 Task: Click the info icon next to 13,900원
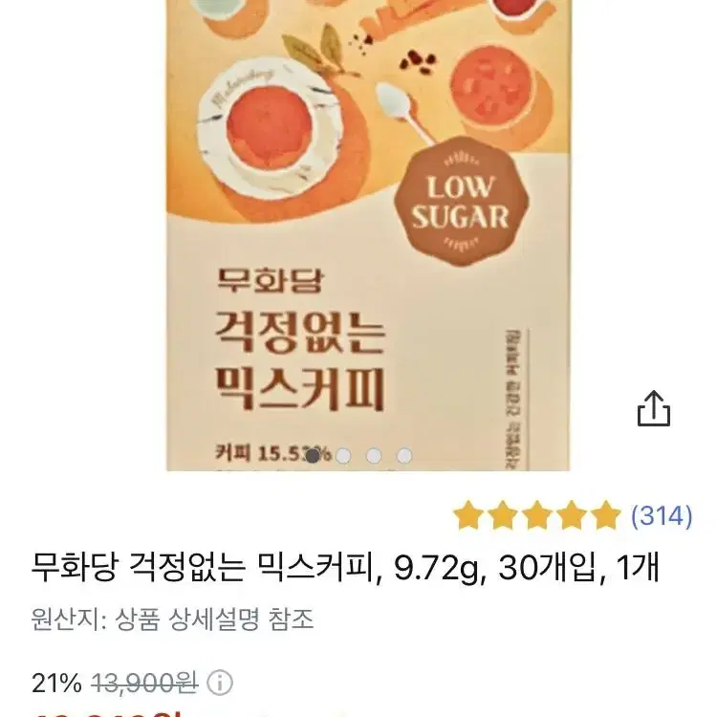coord(220,684)
